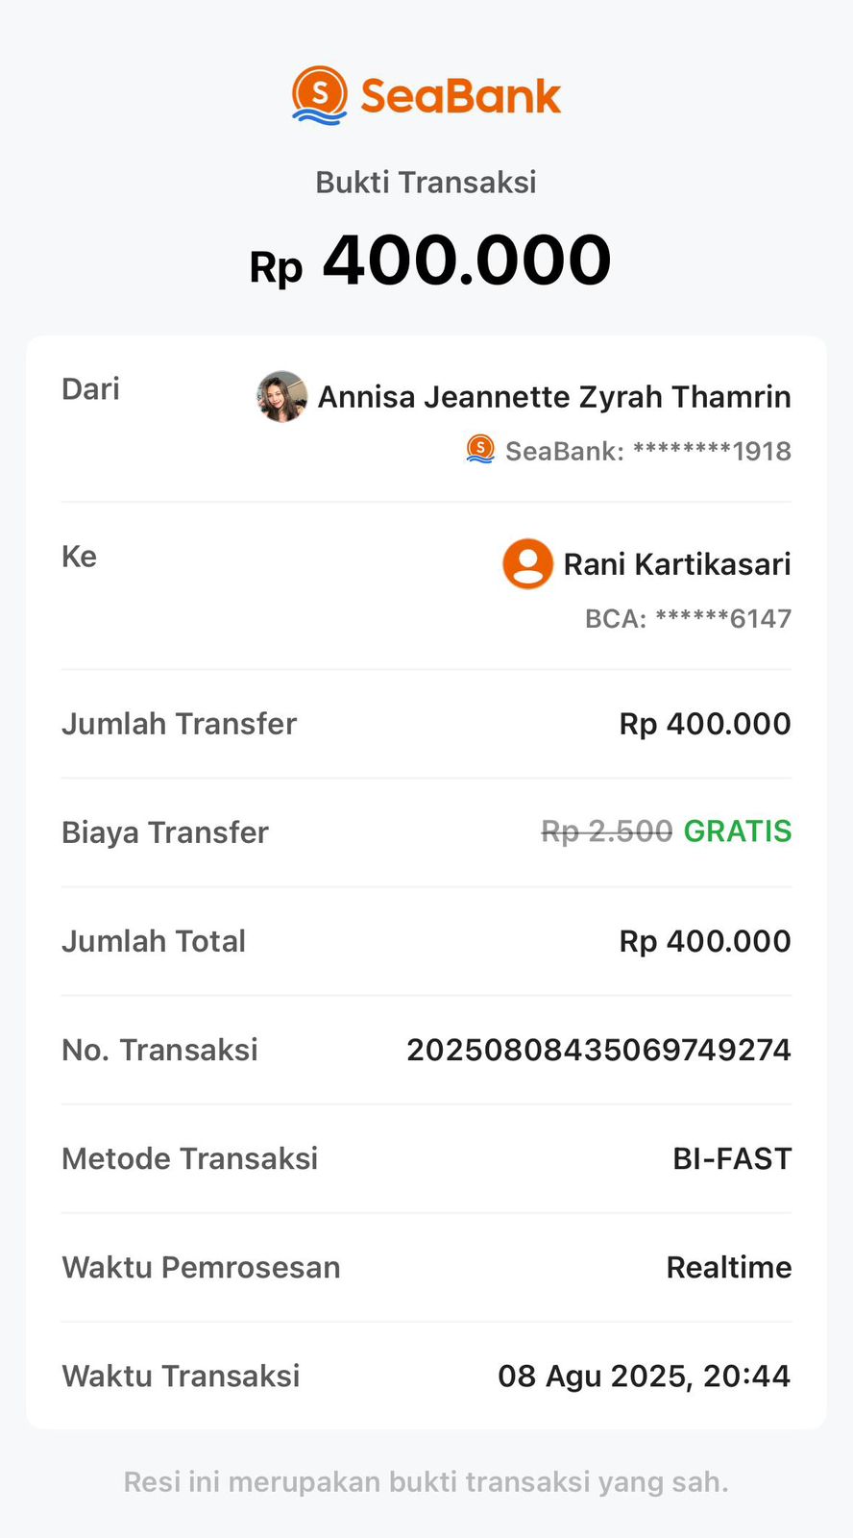Tap the Realtime processing time value
853x1538 pixels.
[728, 1267]
